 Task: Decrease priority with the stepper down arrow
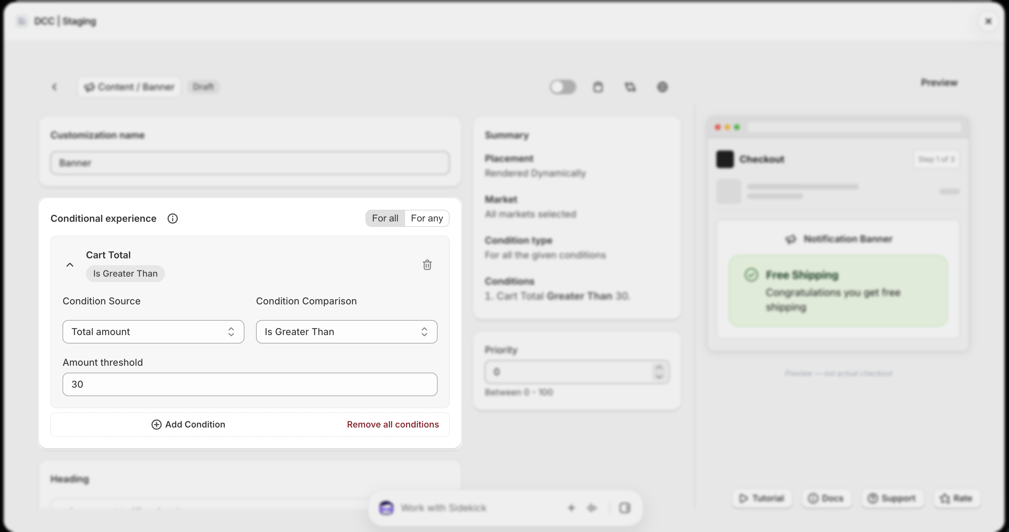coord(659,377)
